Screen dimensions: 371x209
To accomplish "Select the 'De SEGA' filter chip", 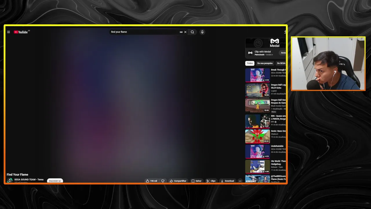I will click(x=281, y=63).
